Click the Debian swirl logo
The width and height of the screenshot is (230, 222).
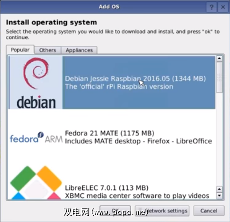point(36,73)
